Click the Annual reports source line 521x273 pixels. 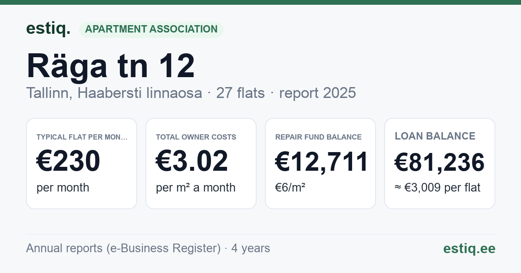[x=148, y=248]
